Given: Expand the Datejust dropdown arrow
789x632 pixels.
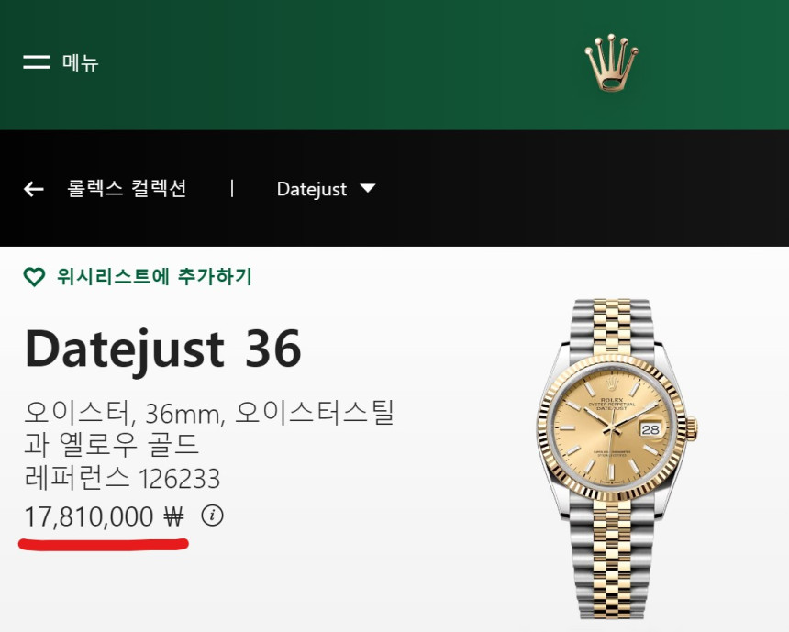Looking at the screenshot, I should click(368, 188).
